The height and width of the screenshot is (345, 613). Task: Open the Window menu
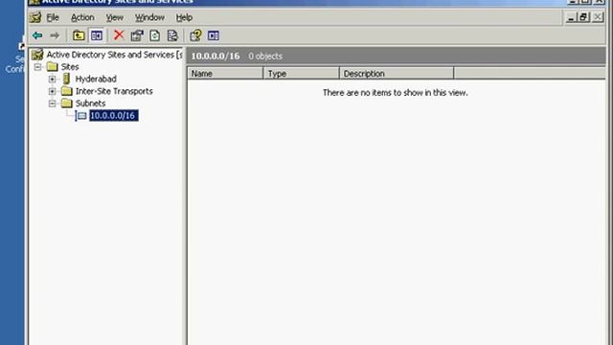[149, 17]
